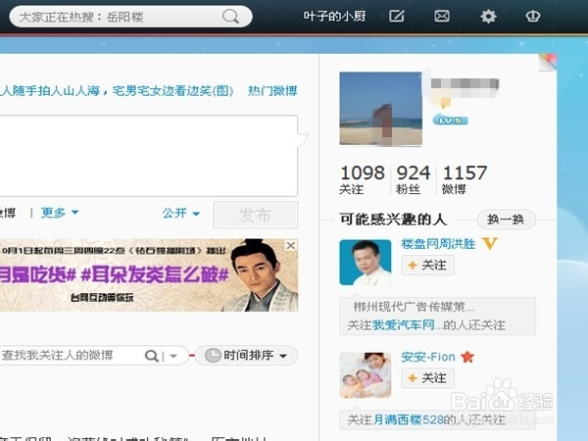This screenshot has height=441, width=588.
Task: Click the crown membership icon
Action: click(533, 16)
